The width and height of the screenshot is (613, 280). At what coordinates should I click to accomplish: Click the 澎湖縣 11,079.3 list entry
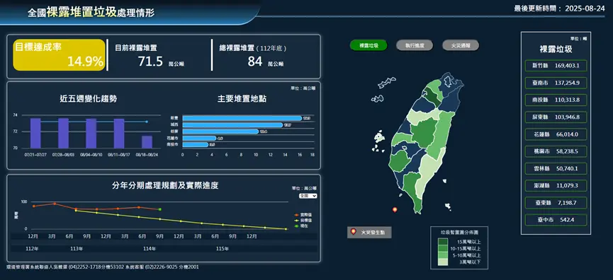(556, 186)
